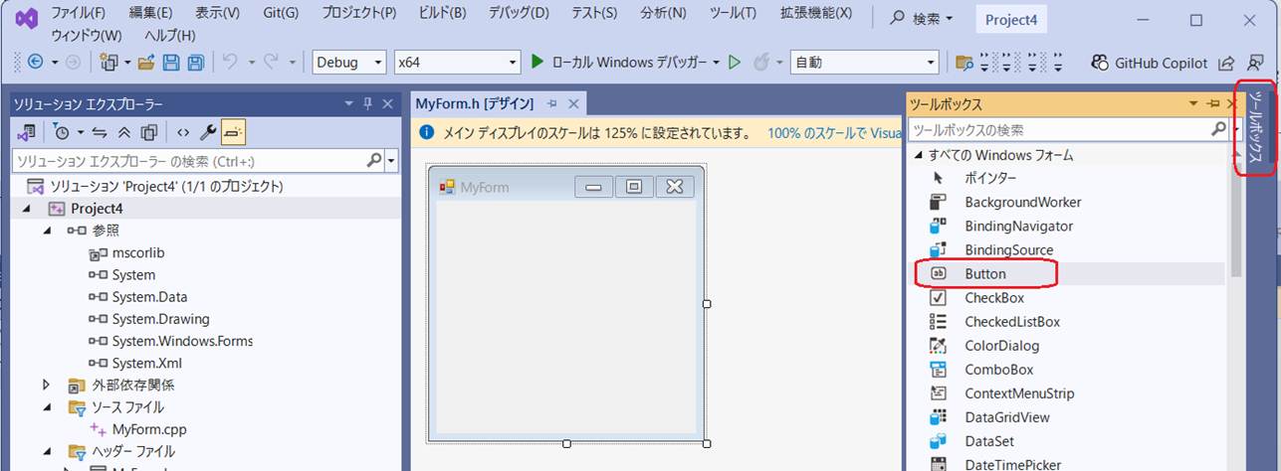Click the start without debugging outline play icon
The height and width of the screenshot is (471, 1281).
tap(735, 62)
